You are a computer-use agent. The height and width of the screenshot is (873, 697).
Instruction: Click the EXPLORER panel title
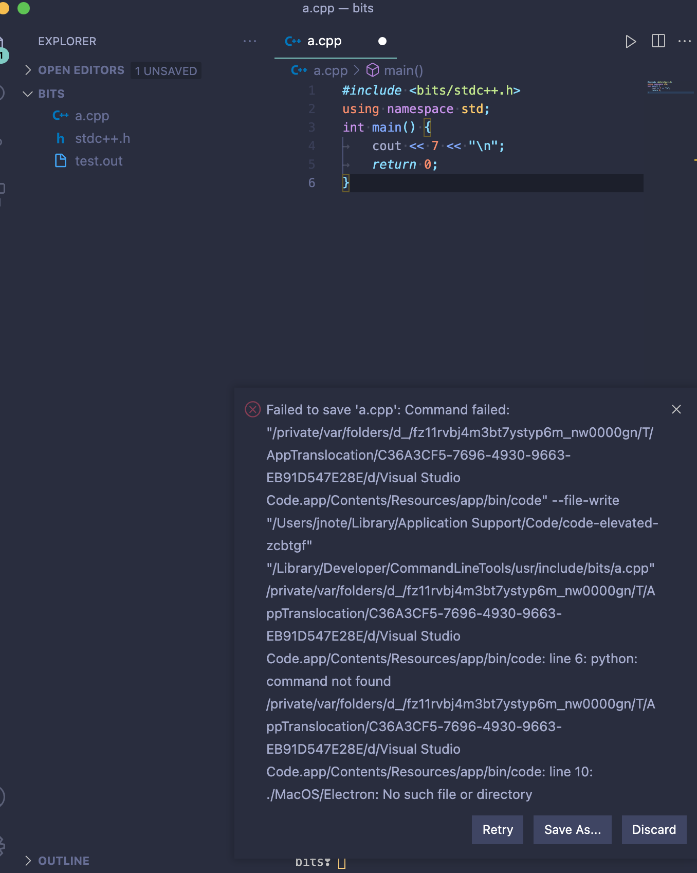pyautogui.click(x=67, y=41)
